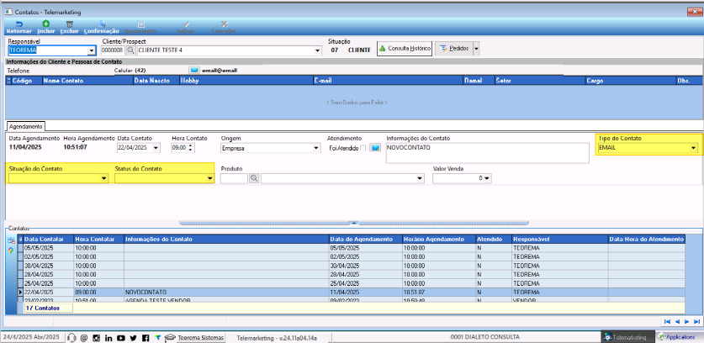Select the 30/04/2025 contact row

[x=354, y=266]
